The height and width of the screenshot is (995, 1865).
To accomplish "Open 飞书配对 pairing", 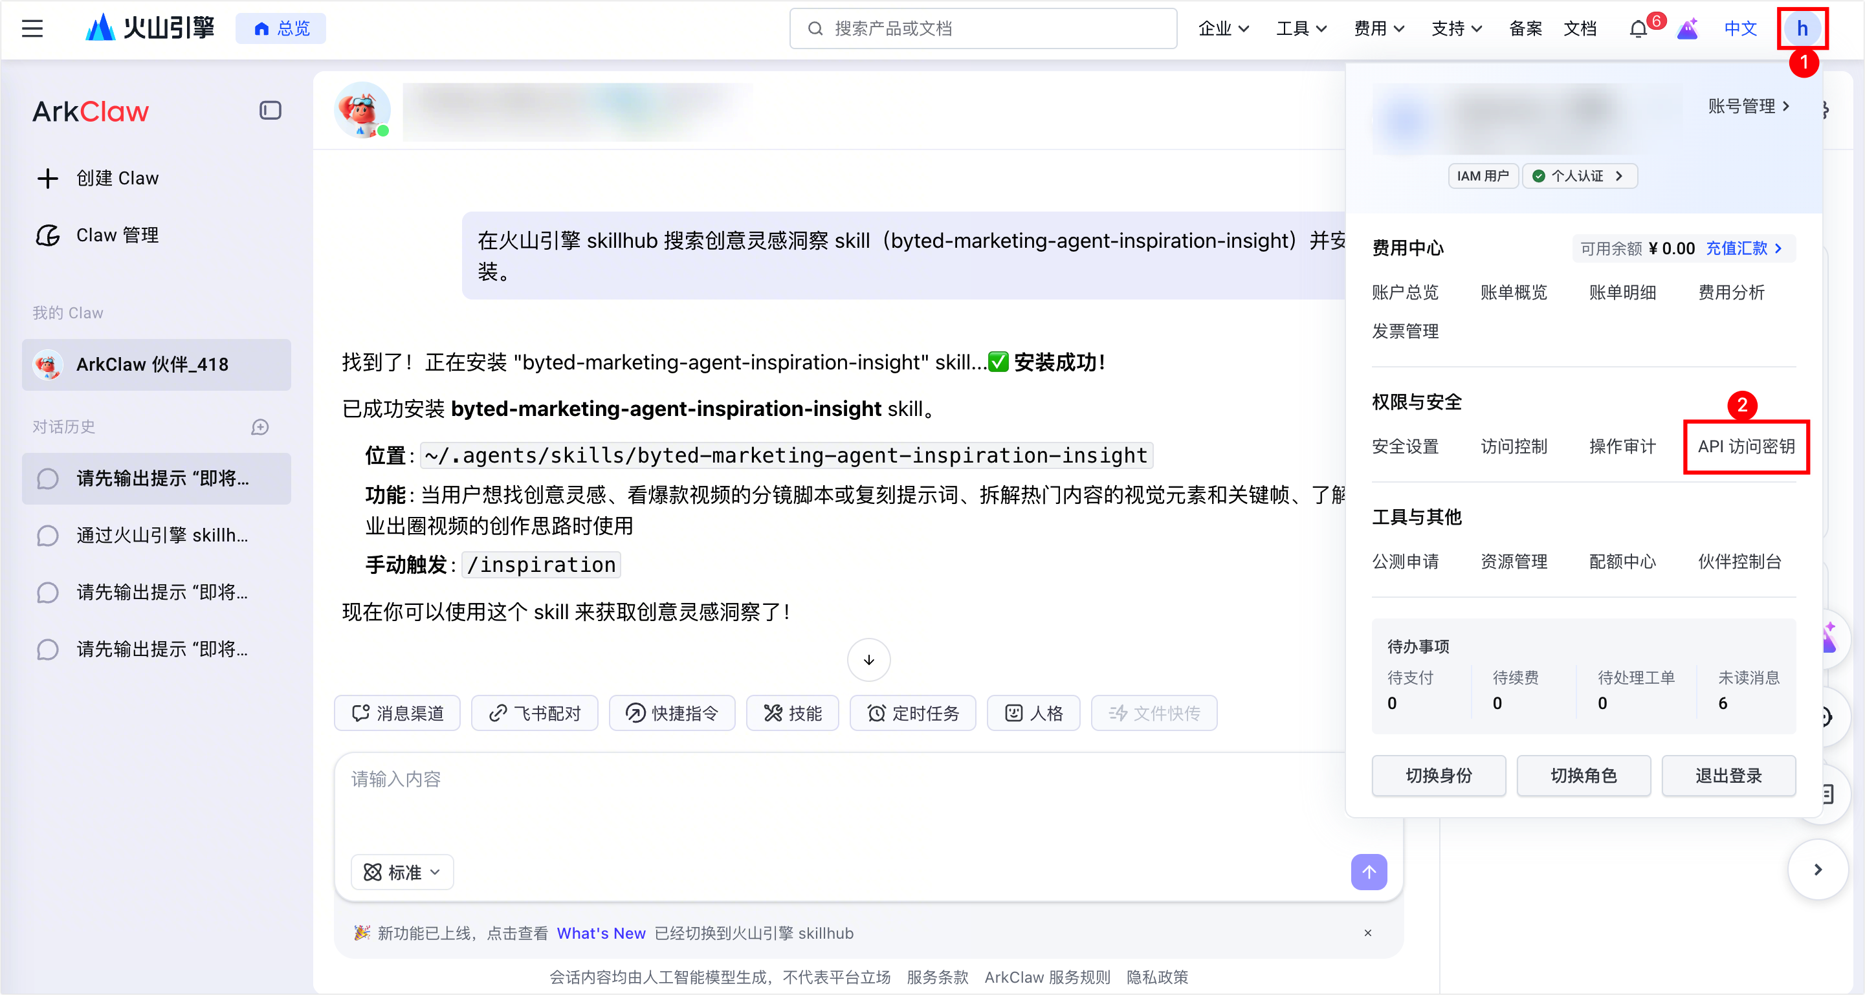I will [535, 714].
